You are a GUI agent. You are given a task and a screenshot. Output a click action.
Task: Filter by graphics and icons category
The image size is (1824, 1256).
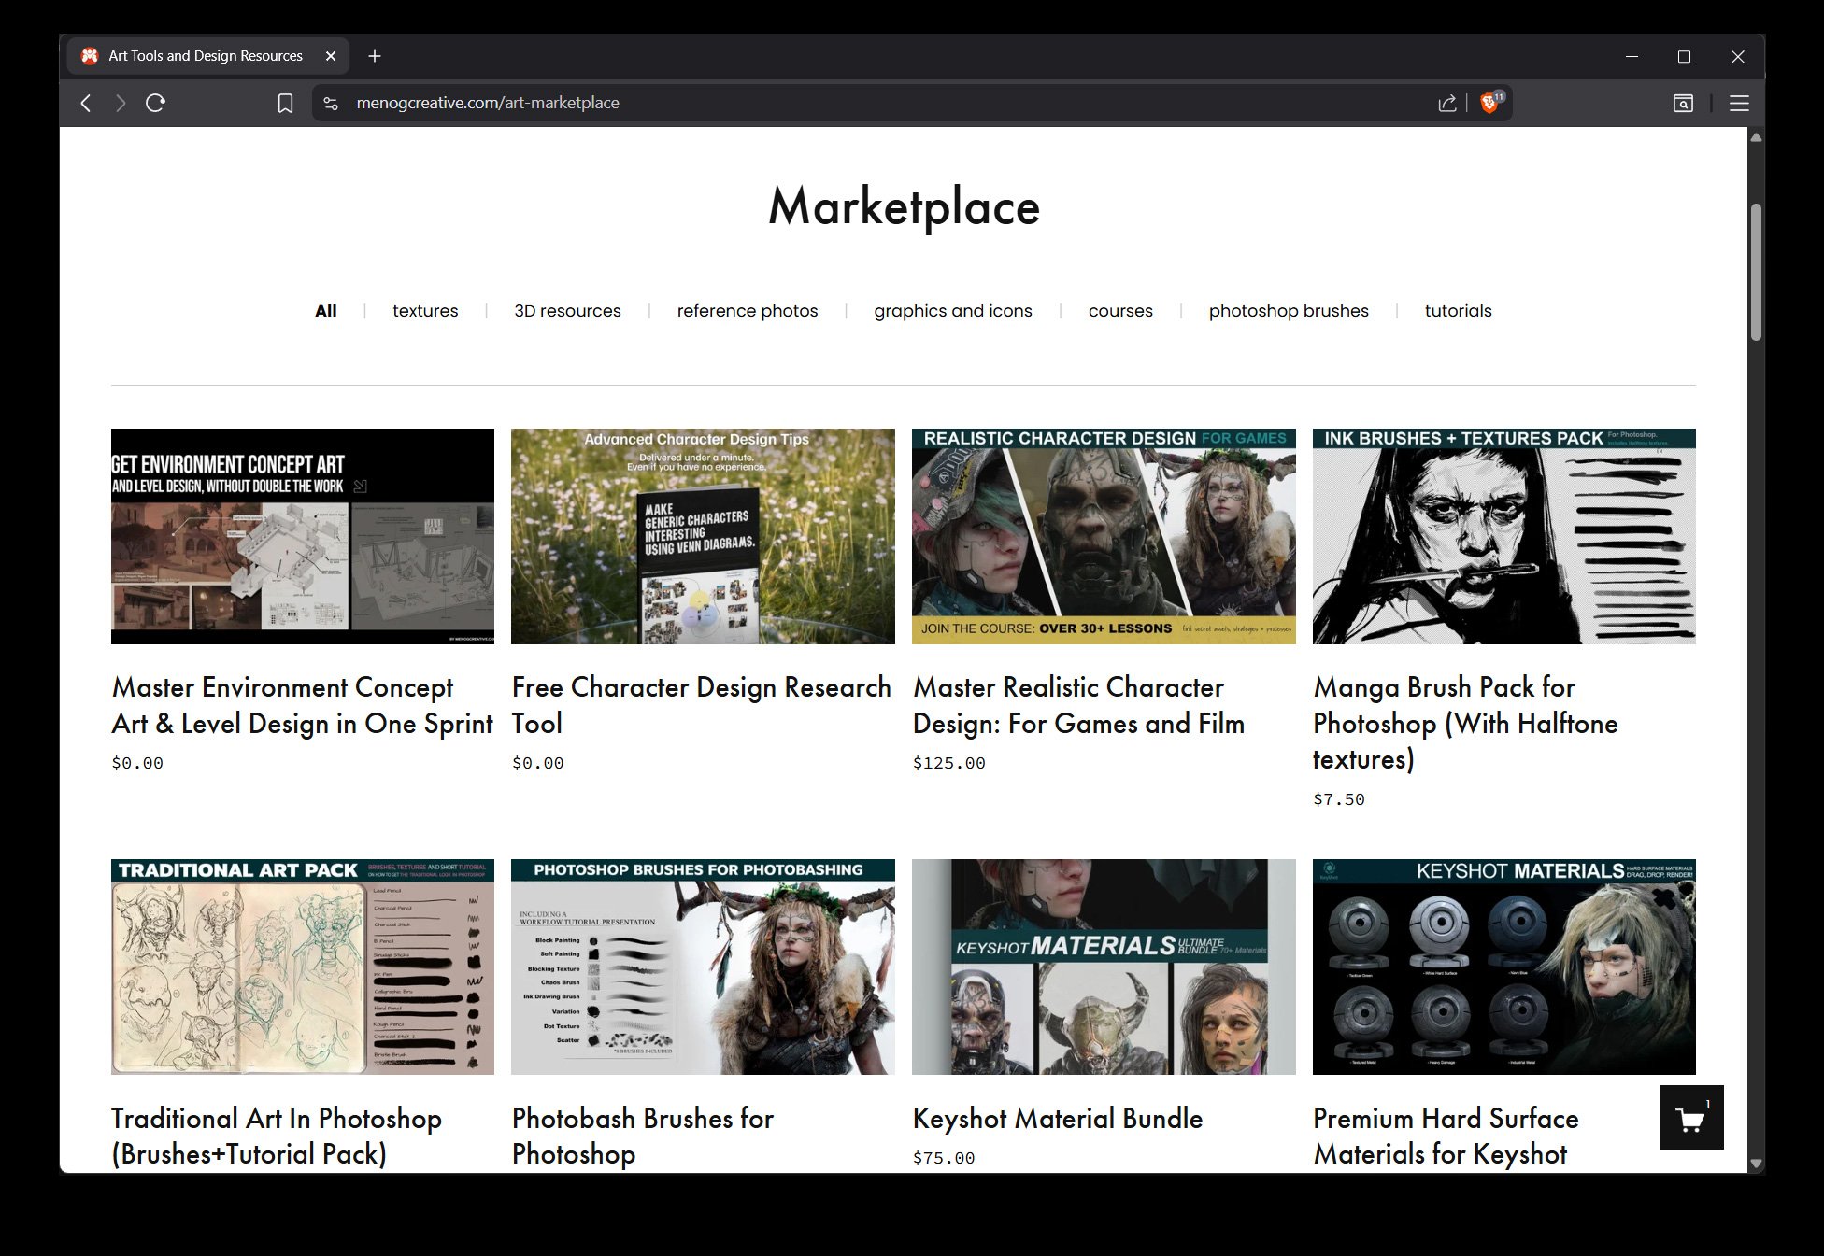click(x=953, y=311)
